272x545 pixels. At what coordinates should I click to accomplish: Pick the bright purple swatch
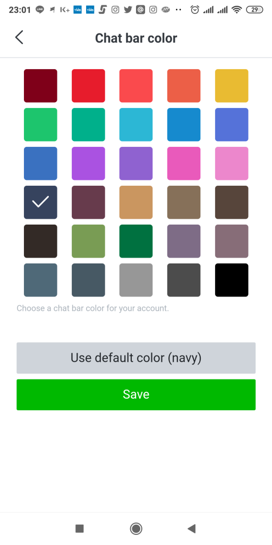pyautogui.click(x=89, y=163)
